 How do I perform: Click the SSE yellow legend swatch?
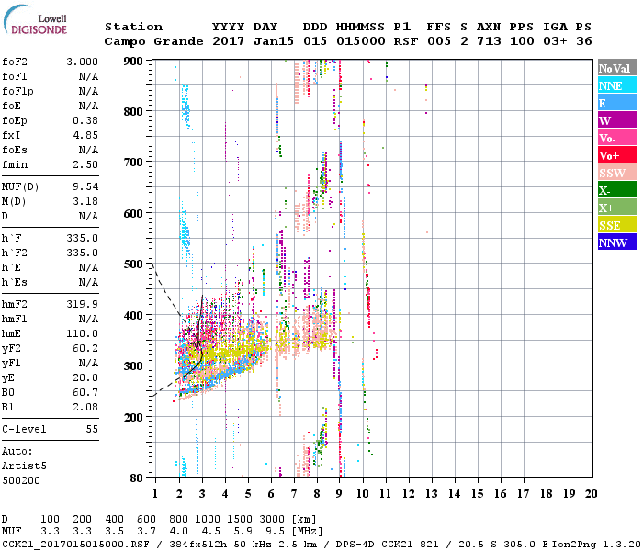point(616,225)
